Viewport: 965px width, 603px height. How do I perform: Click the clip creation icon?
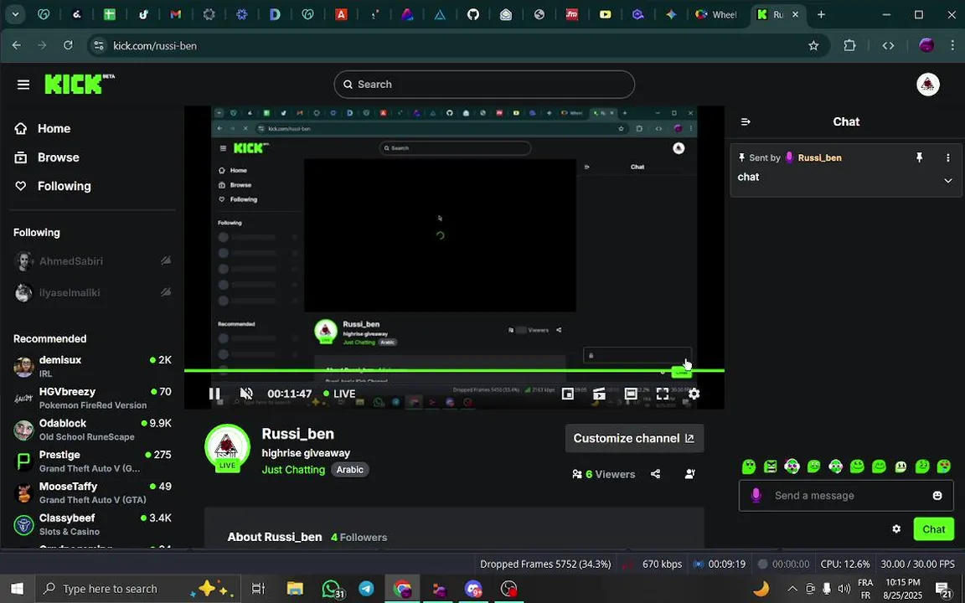pos(599,394)
